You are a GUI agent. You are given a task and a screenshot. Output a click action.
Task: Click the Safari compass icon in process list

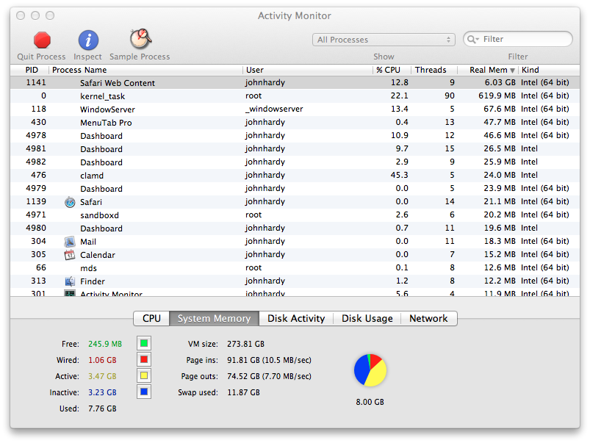click(x=70, y=202)
